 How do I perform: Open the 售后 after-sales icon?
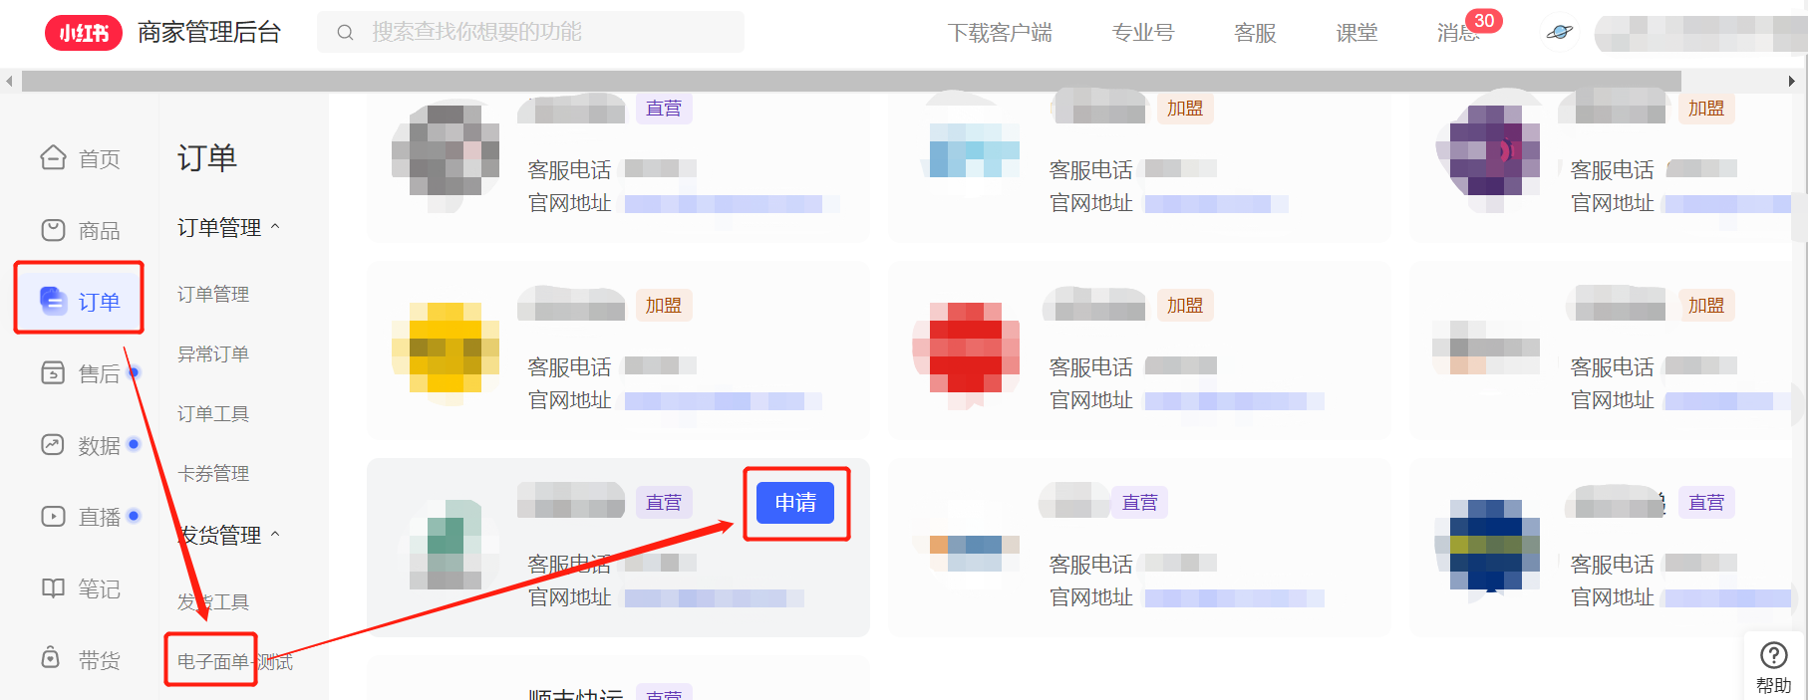tap(53, 372)
